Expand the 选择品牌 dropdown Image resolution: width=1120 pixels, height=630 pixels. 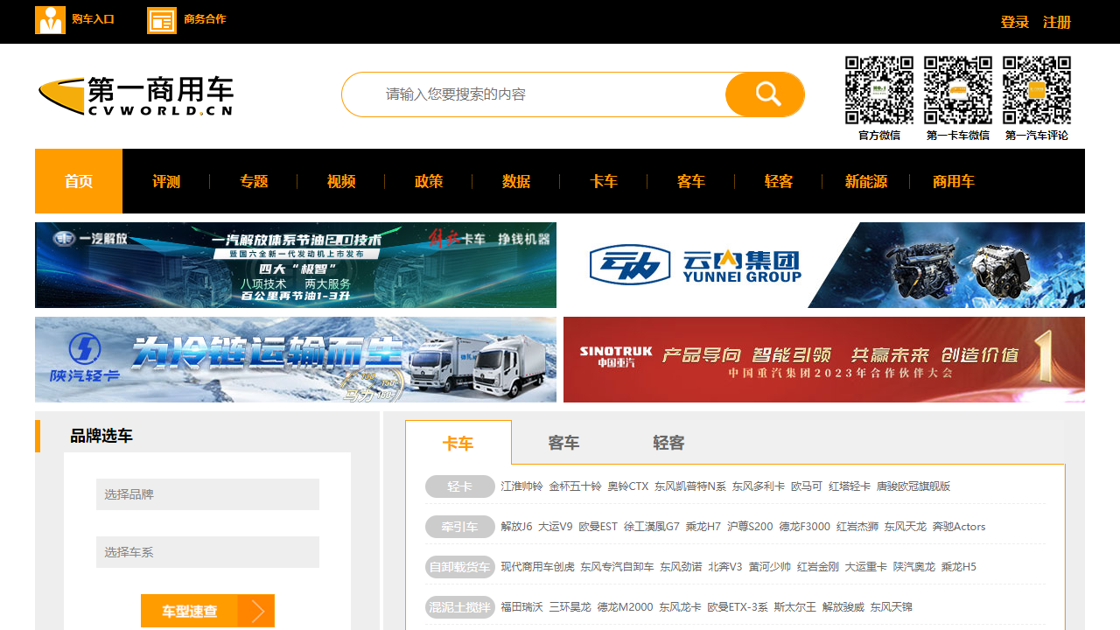point(207,494)
